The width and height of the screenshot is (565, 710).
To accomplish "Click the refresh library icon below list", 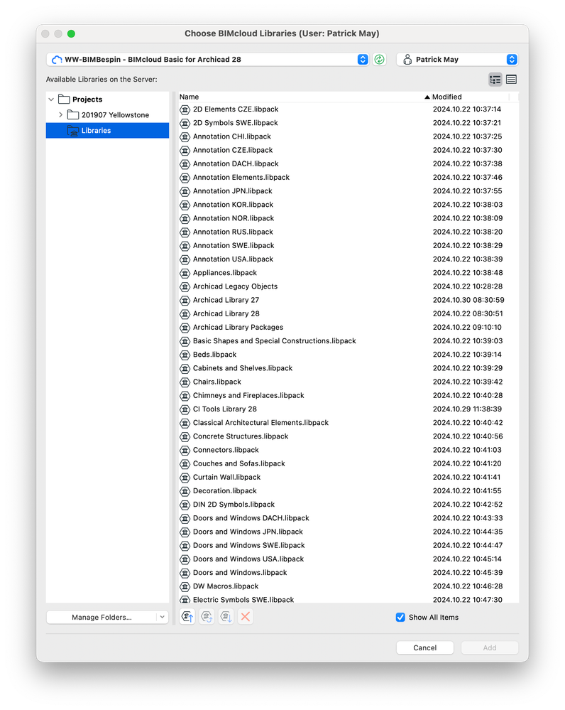I will (x=207, y=617).
